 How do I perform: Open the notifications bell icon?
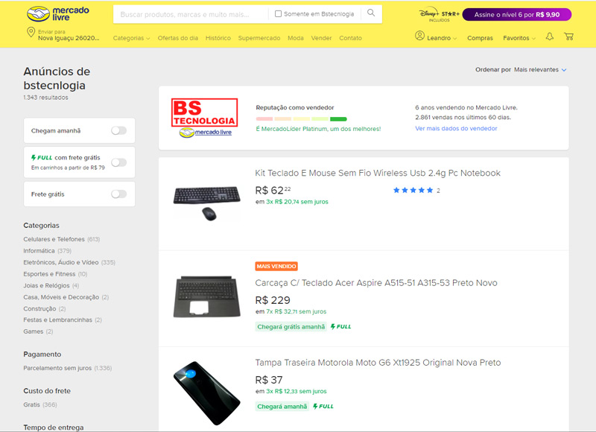coord(549,36)
